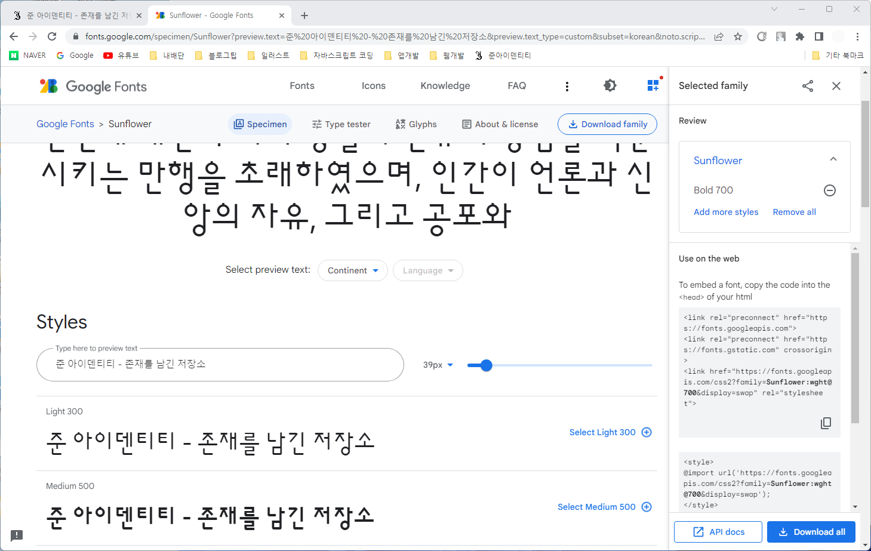Image resolution: width=871 pixels, height=551 pixels.
Task: Open a new browser tab
Action: coord(304,16)
